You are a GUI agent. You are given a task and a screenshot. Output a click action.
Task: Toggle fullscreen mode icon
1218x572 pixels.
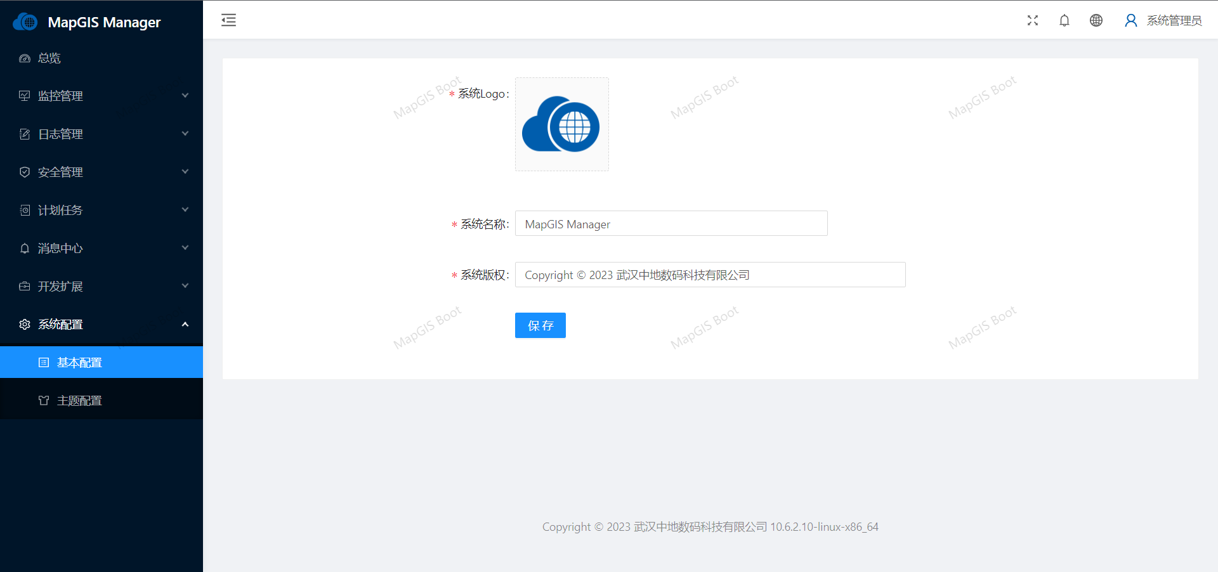click(1033, 20)
